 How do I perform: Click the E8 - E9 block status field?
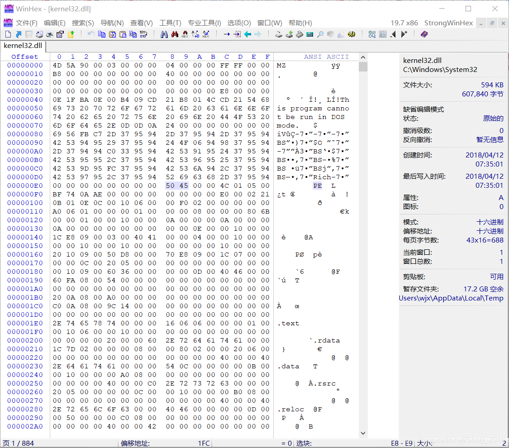(x=402, y=443)
